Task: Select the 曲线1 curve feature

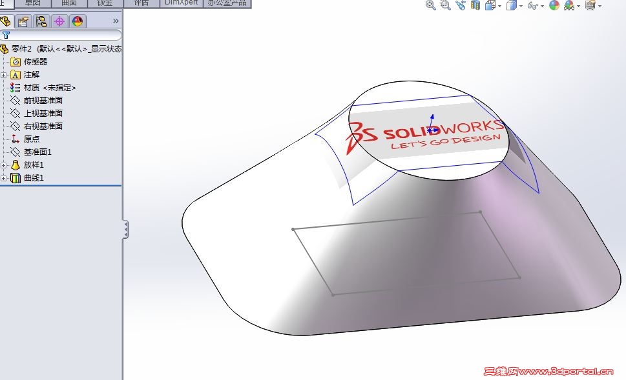Action: (27, 178)
